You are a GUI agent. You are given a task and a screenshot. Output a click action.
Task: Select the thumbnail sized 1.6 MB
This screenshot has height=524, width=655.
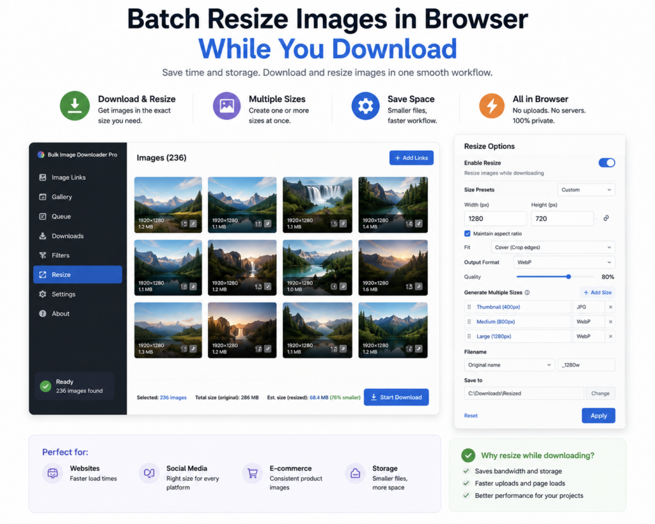click(393, 267)
